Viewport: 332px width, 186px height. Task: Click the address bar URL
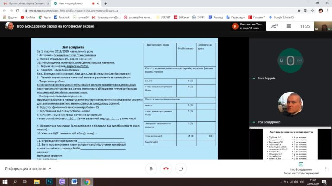click(73, 11)
